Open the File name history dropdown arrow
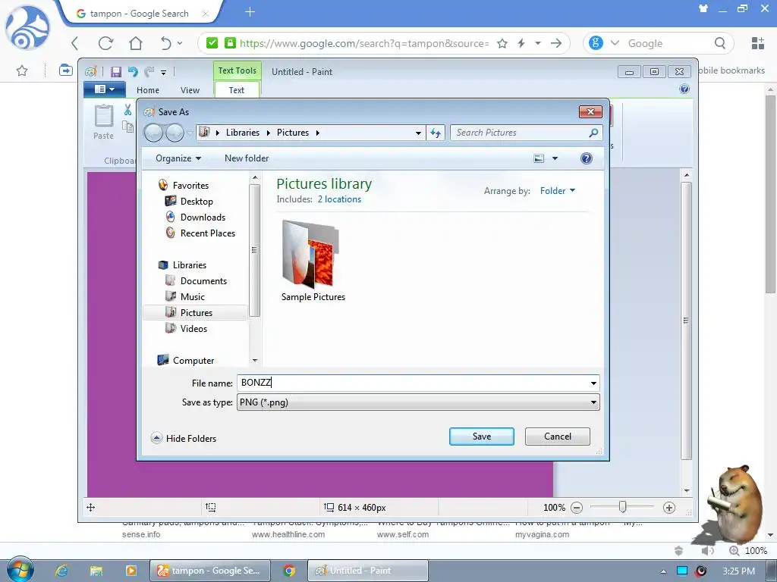Screen dimensions: 777x582 click(593, 383)
